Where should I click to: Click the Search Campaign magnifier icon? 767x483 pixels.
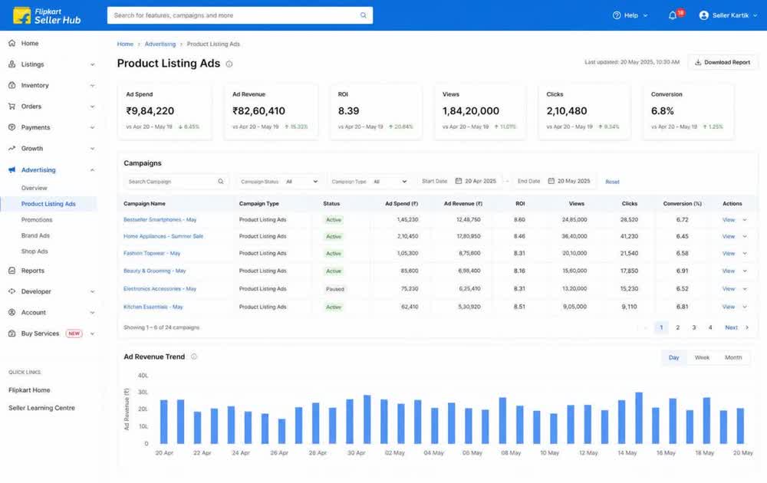[x=221, y=182]
